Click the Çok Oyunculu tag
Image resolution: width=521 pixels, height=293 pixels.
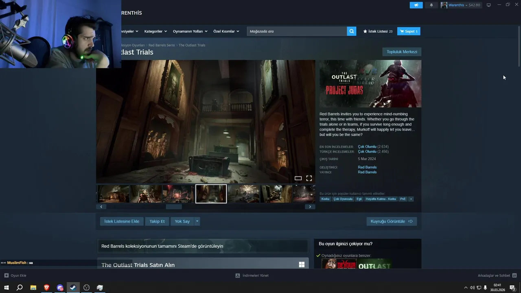343,199
